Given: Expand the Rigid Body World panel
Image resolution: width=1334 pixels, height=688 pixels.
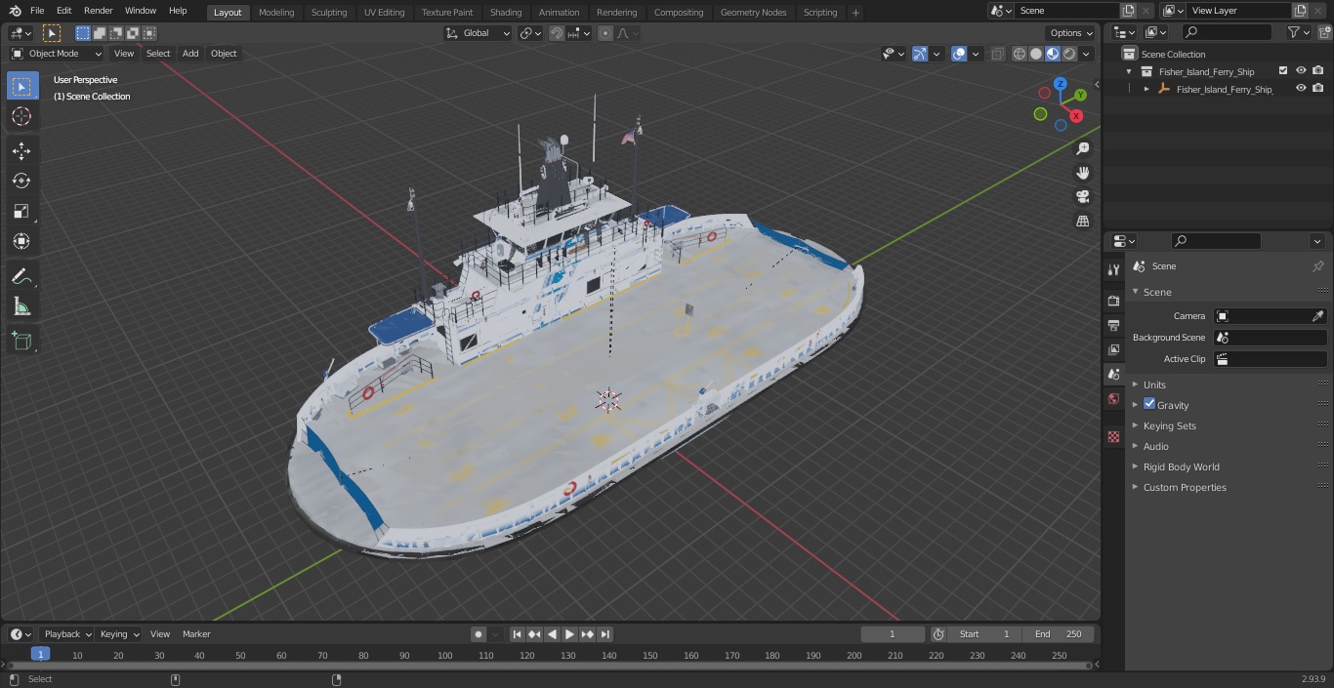Looking at the screenshot, I should tap(1181, 466).
